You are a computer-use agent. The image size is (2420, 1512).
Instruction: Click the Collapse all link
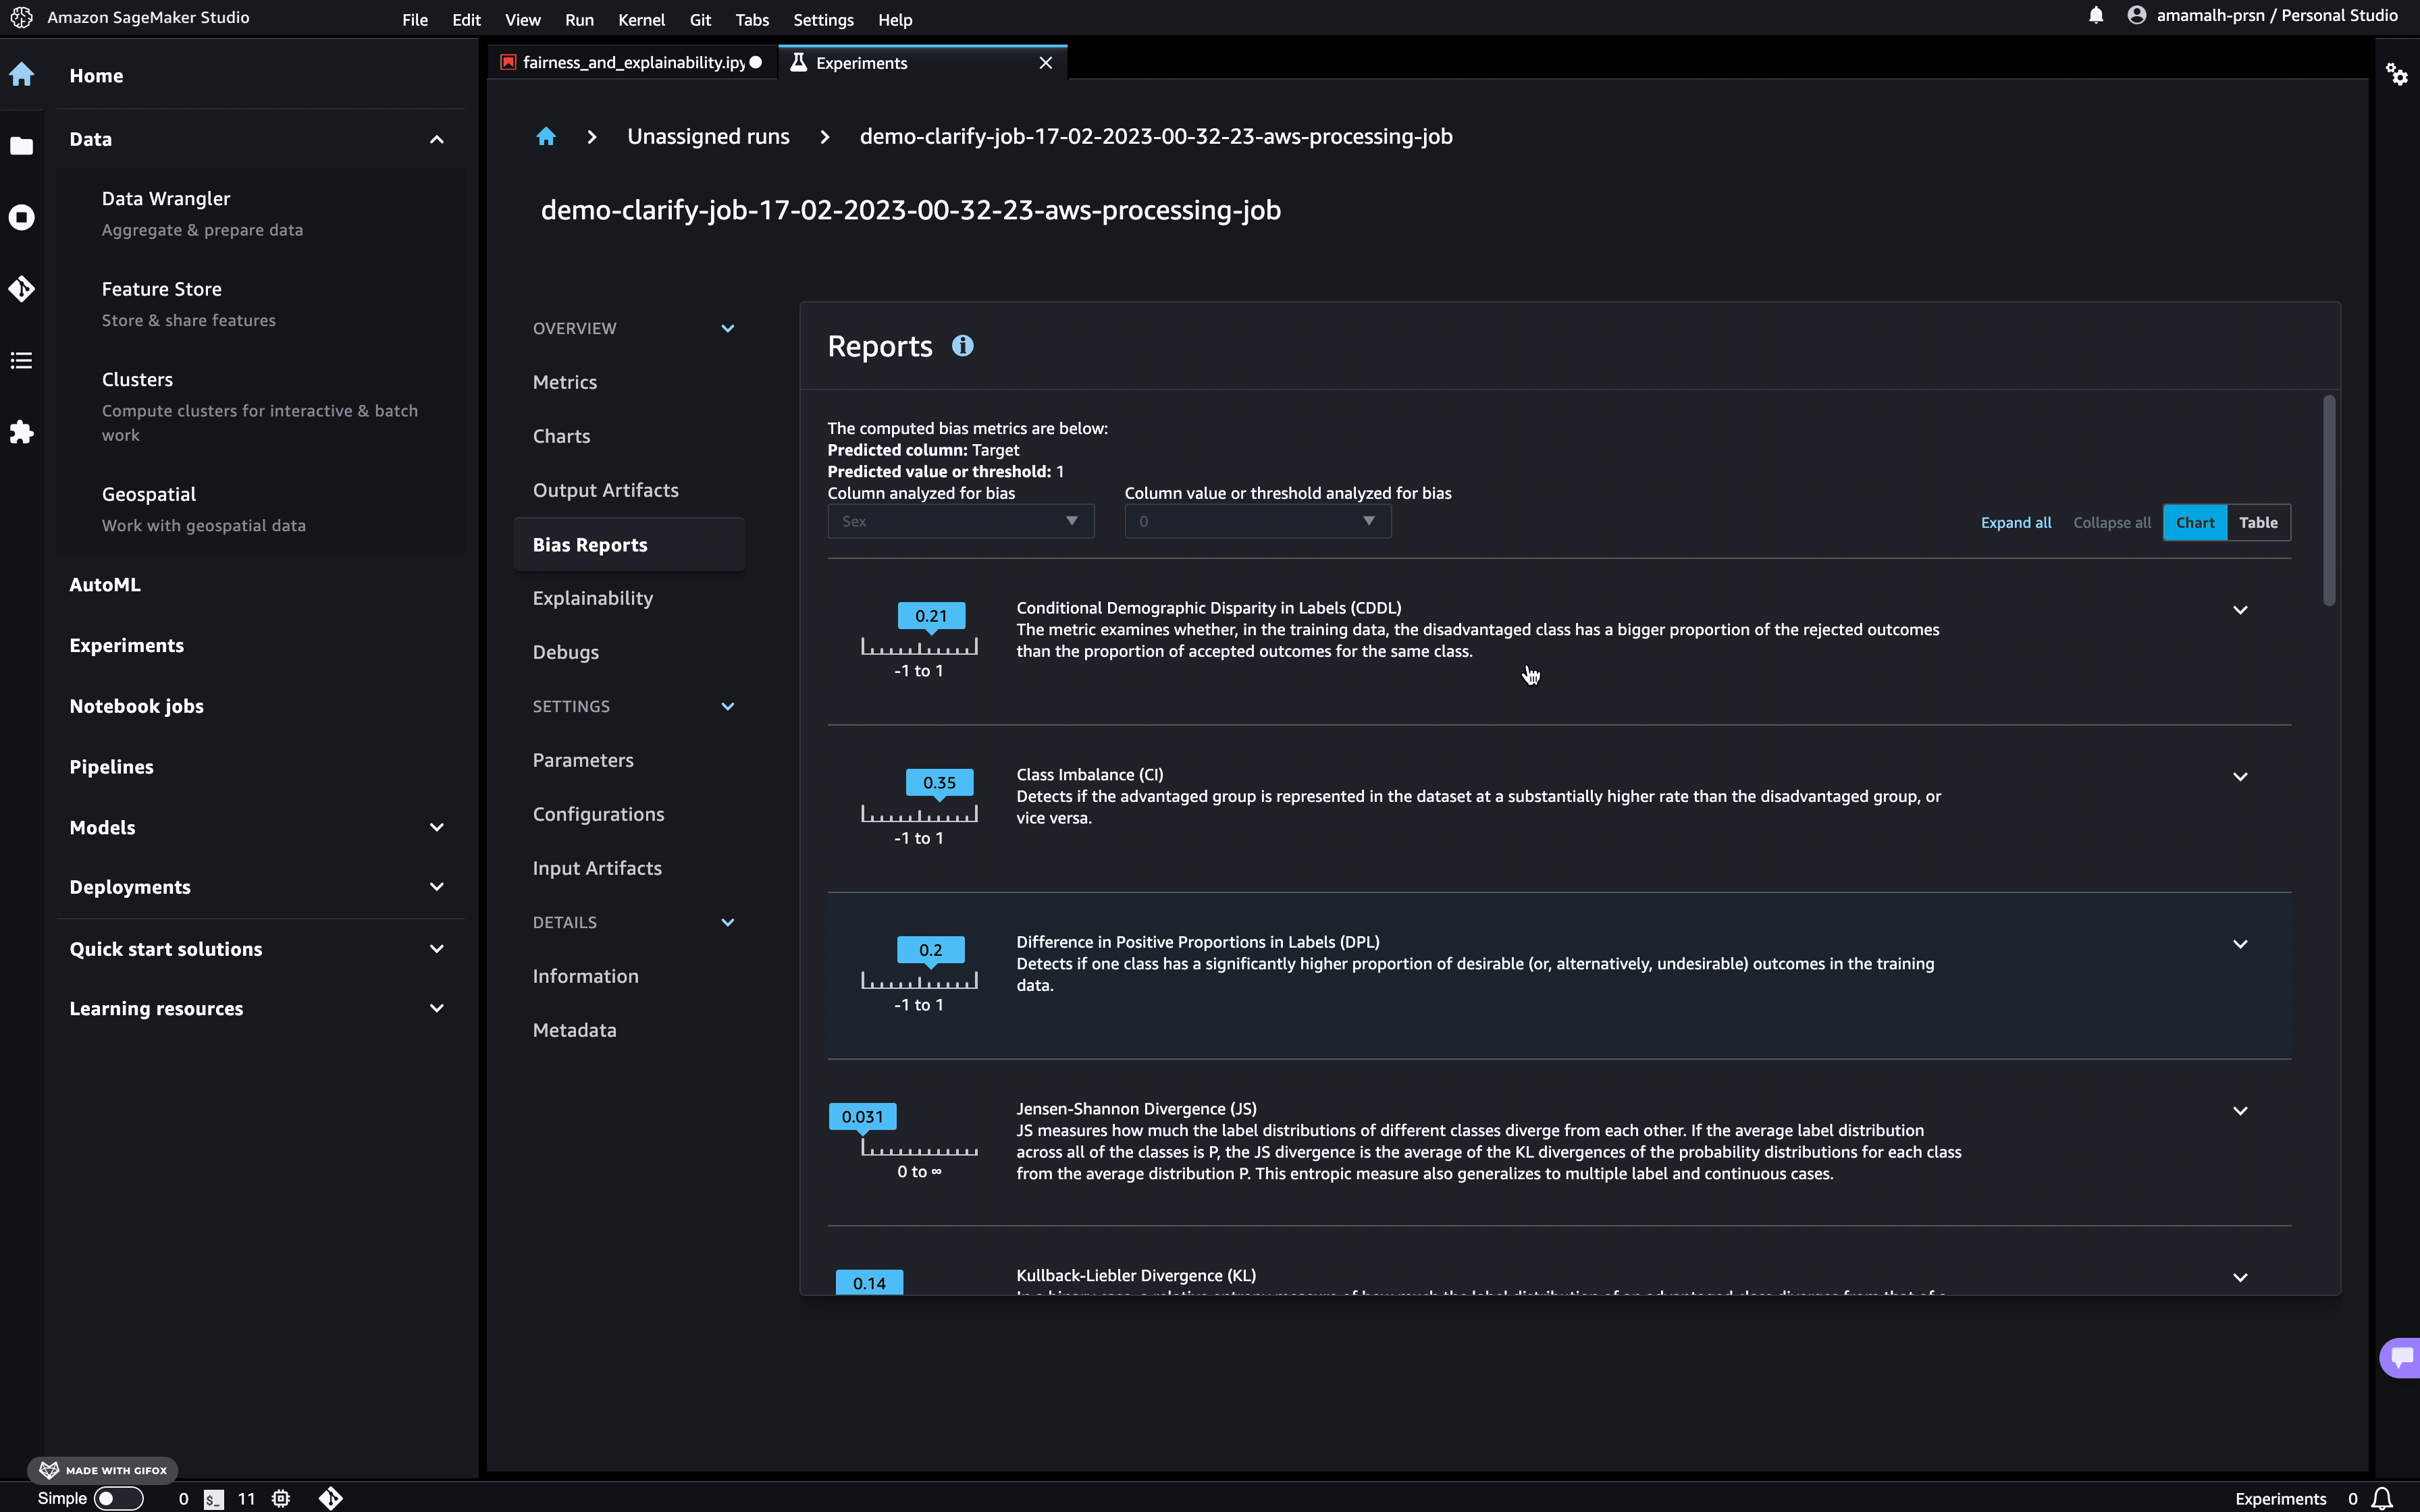(x=2111, y=523)
